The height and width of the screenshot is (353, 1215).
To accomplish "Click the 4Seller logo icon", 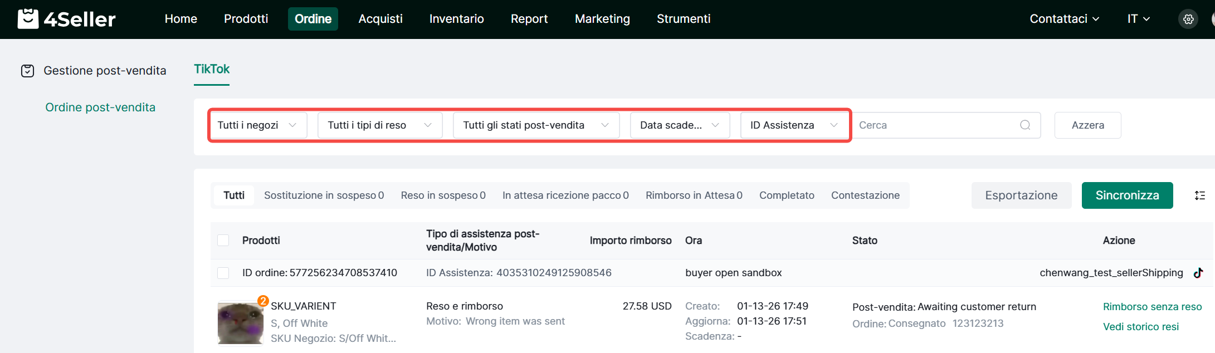I will coord(28,19).
